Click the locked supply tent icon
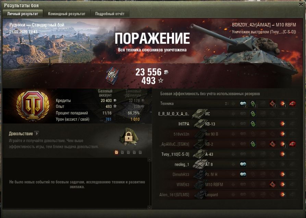The image size is (306, 218). pos(129,136)
